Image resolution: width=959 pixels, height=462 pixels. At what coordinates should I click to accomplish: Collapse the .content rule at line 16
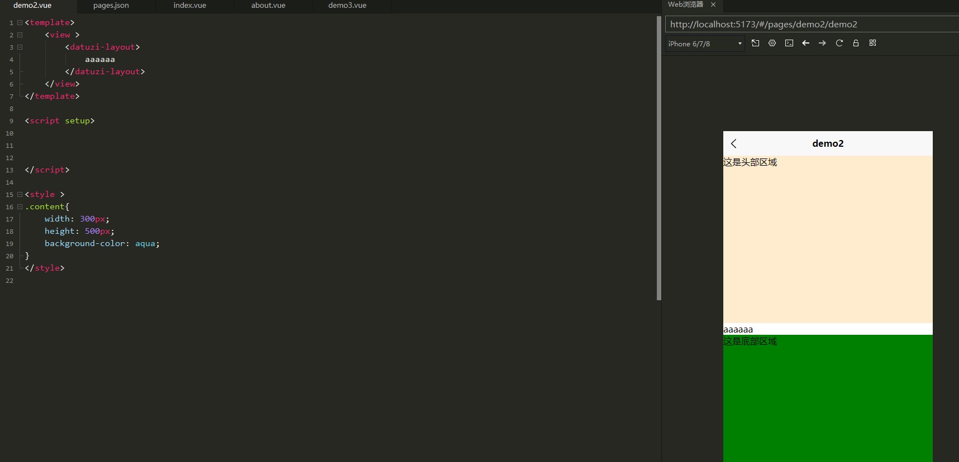(x=20, y=207)
